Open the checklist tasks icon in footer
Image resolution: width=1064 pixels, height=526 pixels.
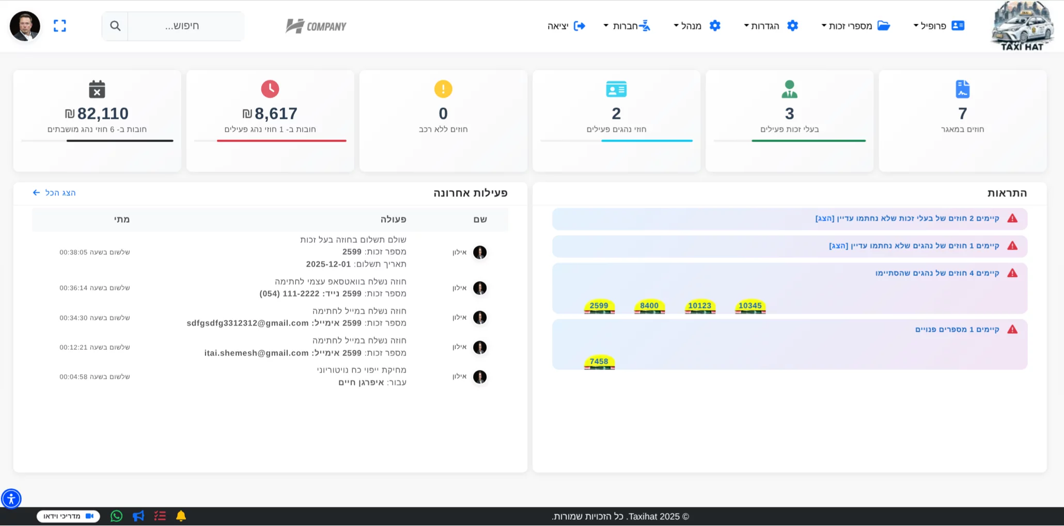coord(160,516)
